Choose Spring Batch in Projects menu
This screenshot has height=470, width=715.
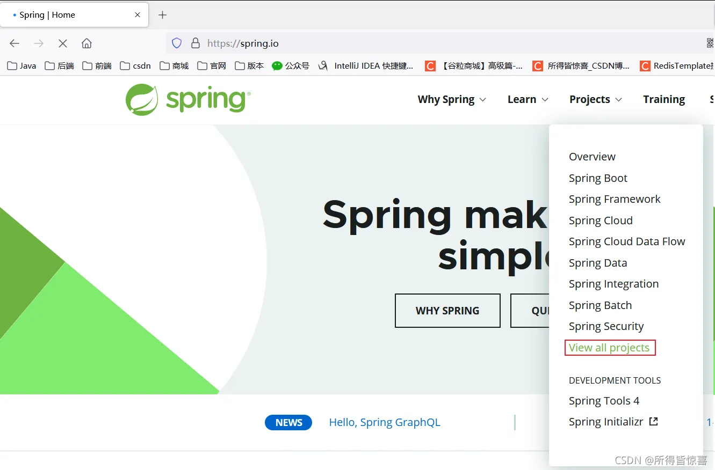pos(600,305)
